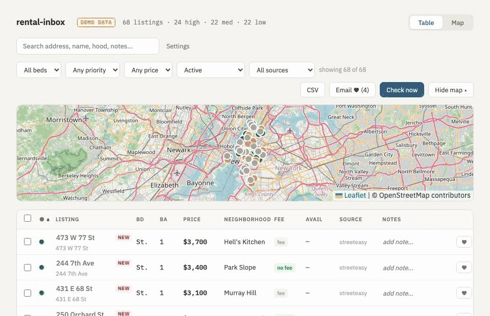The width and height of the screenshot is (490, 316).
Task: Open the Active status dropdown
Action: pos(211,70)
